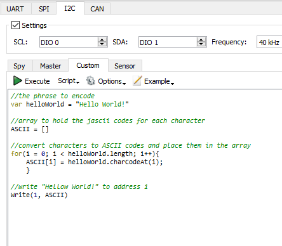Image resolution: width=282 pixels, height=246 pixels.
Task: Switch to the UART tab
Action: pyautogui.click(x=16, y=9)
